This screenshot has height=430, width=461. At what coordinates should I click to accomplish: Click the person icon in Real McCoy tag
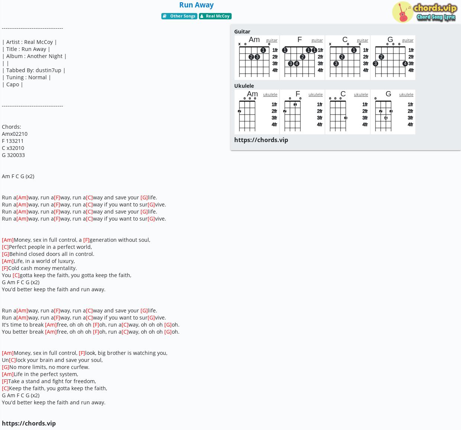(202, 16)
